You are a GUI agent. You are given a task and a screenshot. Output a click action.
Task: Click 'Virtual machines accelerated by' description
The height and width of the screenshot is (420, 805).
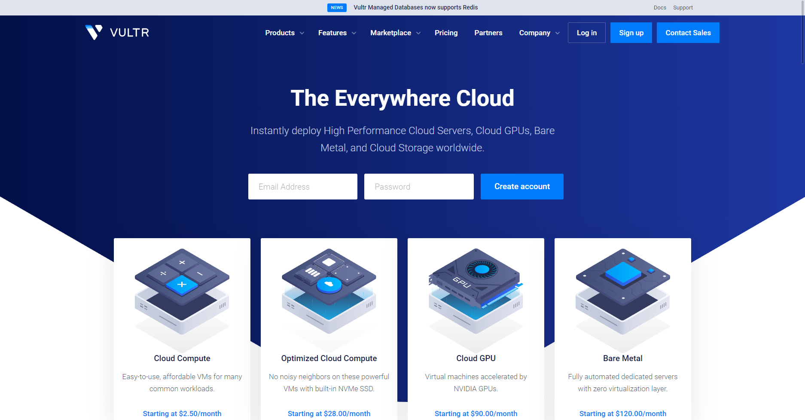click(476, 383)
